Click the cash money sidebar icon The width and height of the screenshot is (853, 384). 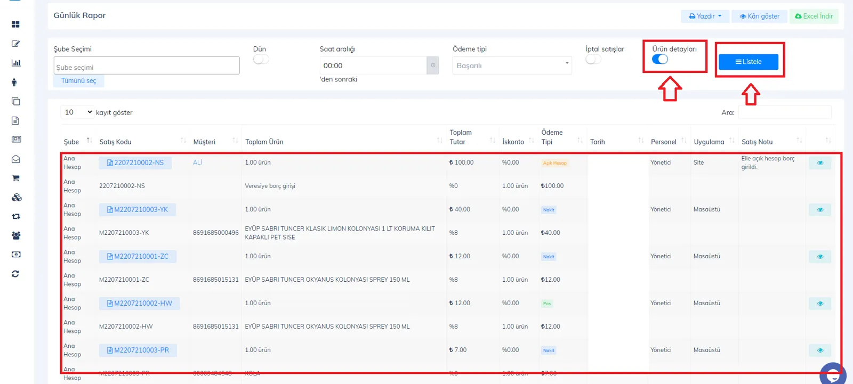pos(16,255)
